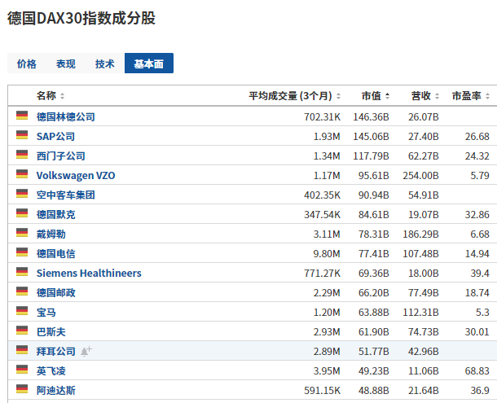Viewport: 497px width, 403px height.
Task: Click German flag beside 巴斯夫
Action: (x=22, y=330)
